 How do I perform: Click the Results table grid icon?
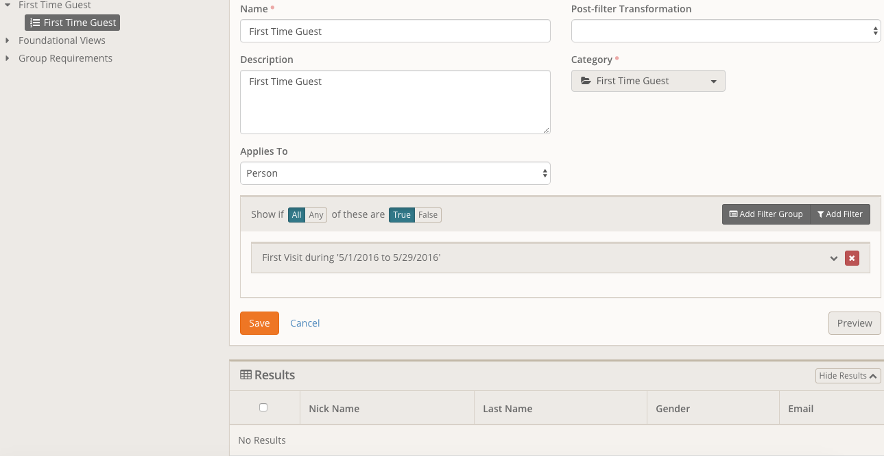[246, 375]
